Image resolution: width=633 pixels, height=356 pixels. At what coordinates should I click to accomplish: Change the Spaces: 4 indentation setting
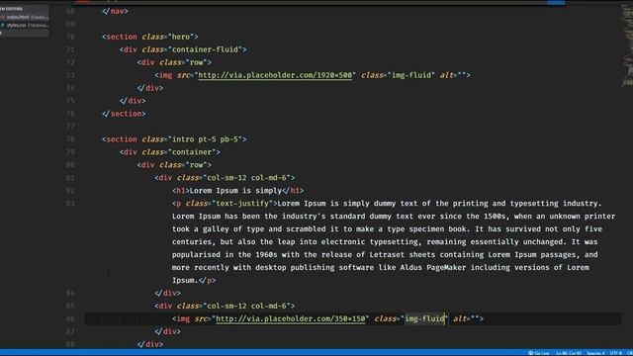coord(595,353)
